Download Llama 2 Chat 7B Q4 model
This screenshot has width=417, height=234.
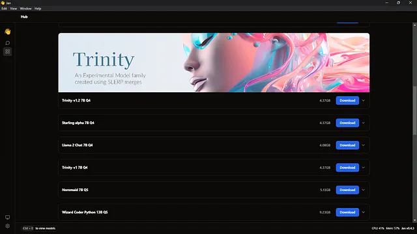click(x=347, y=145)
